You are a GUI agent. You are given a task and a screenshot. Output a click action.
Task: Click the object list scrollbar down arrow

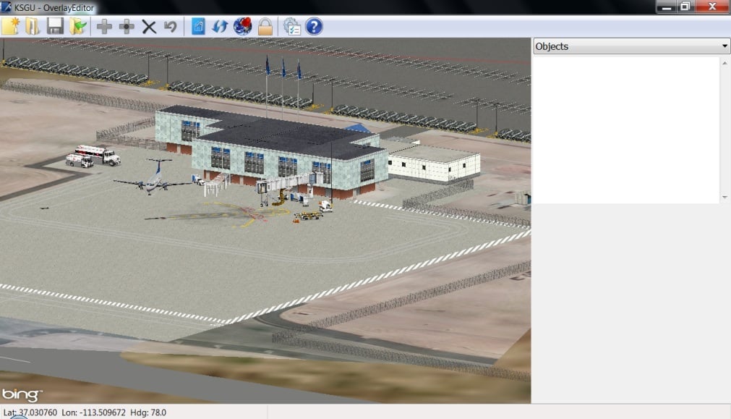724,197
